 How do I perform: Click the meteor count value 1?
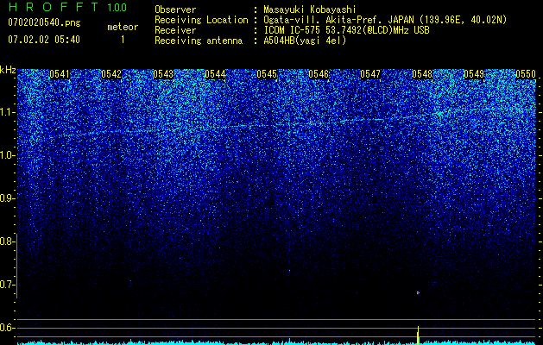123,40
